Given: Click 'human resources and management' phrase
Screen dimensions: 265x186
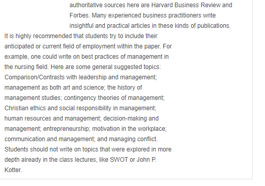Looking at the screenshot, I should coord(52,119).
